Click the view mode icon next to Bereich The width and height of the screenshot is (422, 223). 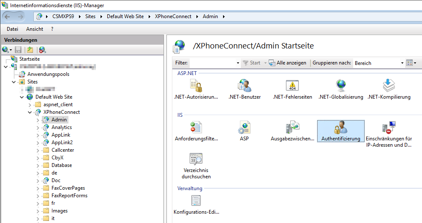pyautogui.click(x=410, y=63)
